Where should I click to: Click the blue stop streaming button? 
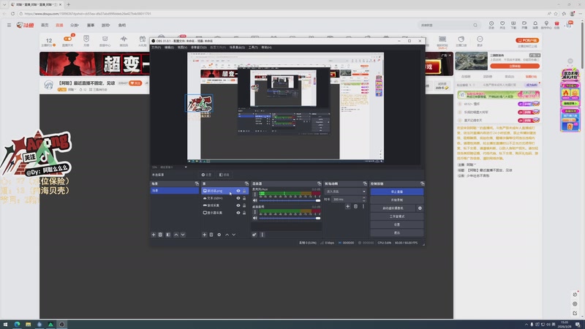(x=396, y=192)
